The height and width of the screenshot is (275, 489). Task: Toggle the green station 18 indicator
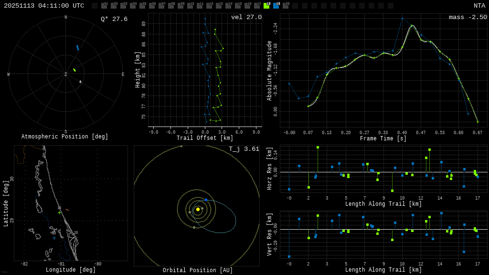(266, 6)
